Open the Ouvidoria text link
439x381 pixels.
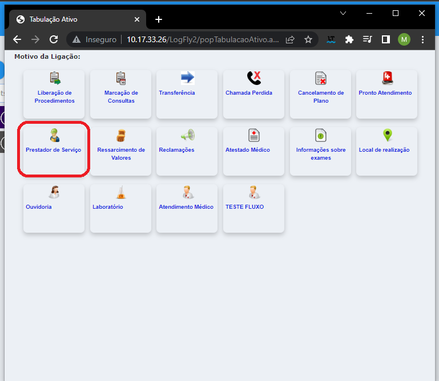[x=39, y=207]
